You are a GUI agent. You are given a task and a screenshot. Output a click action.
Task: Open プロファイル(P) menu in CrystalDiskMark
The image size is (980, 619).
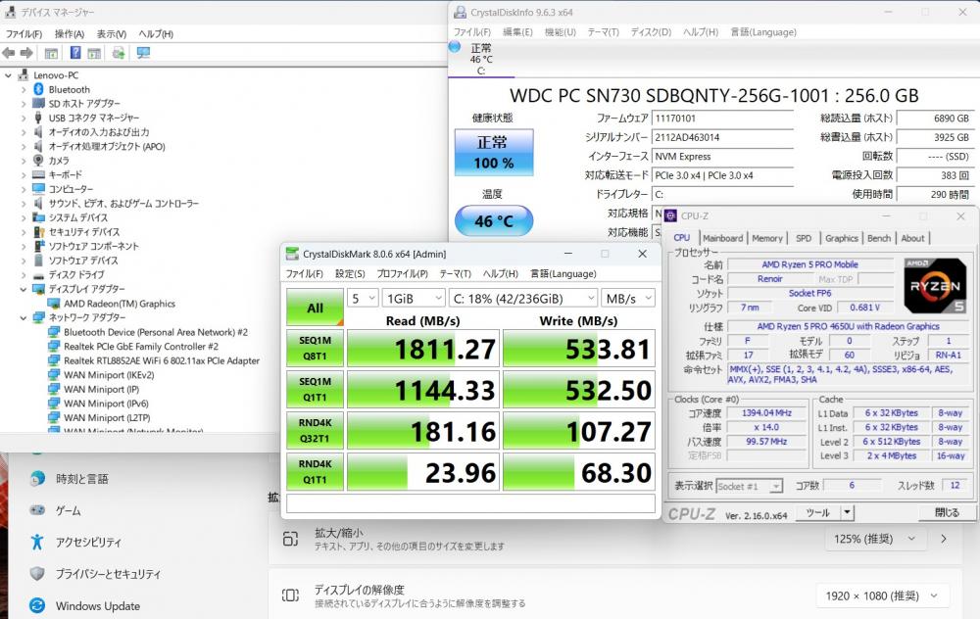pyautogui.click(x=402, y=273)
